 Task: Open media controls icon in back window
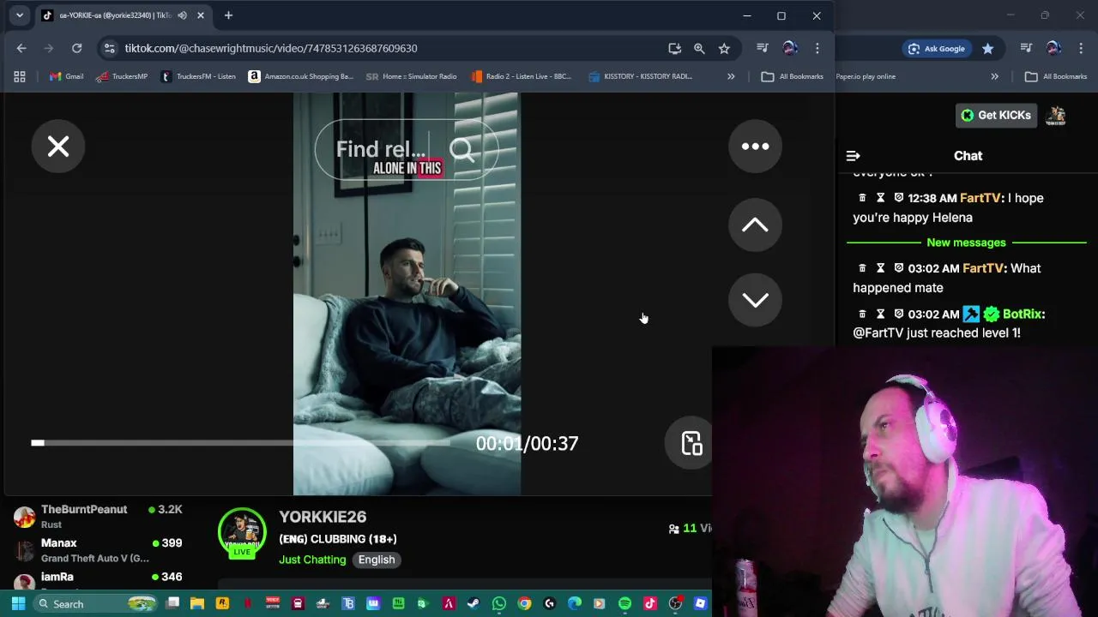1026,49
